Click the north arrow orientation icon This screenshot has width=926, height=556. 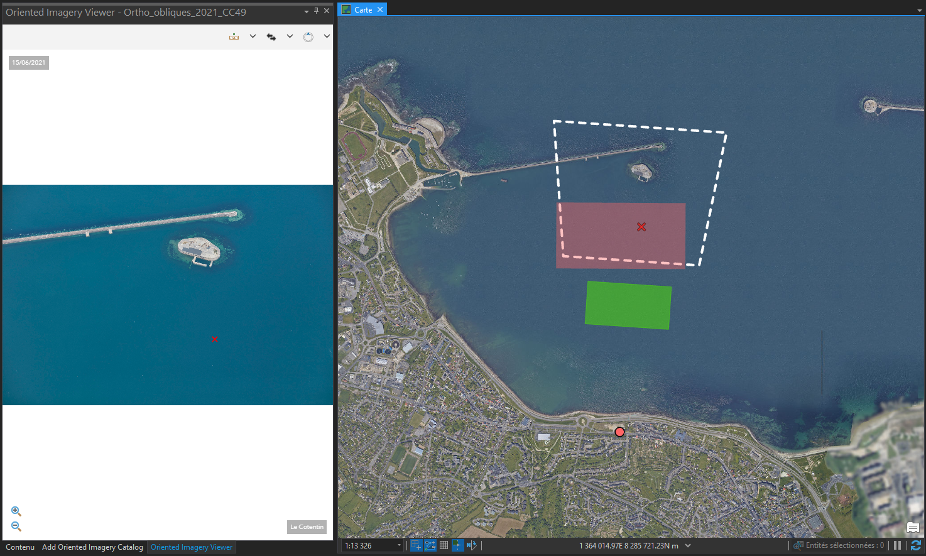click(471, 545)
